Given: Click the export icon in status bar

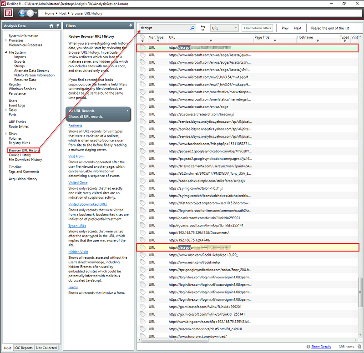Looking at the screenshot, I should [x=359, y=347].
